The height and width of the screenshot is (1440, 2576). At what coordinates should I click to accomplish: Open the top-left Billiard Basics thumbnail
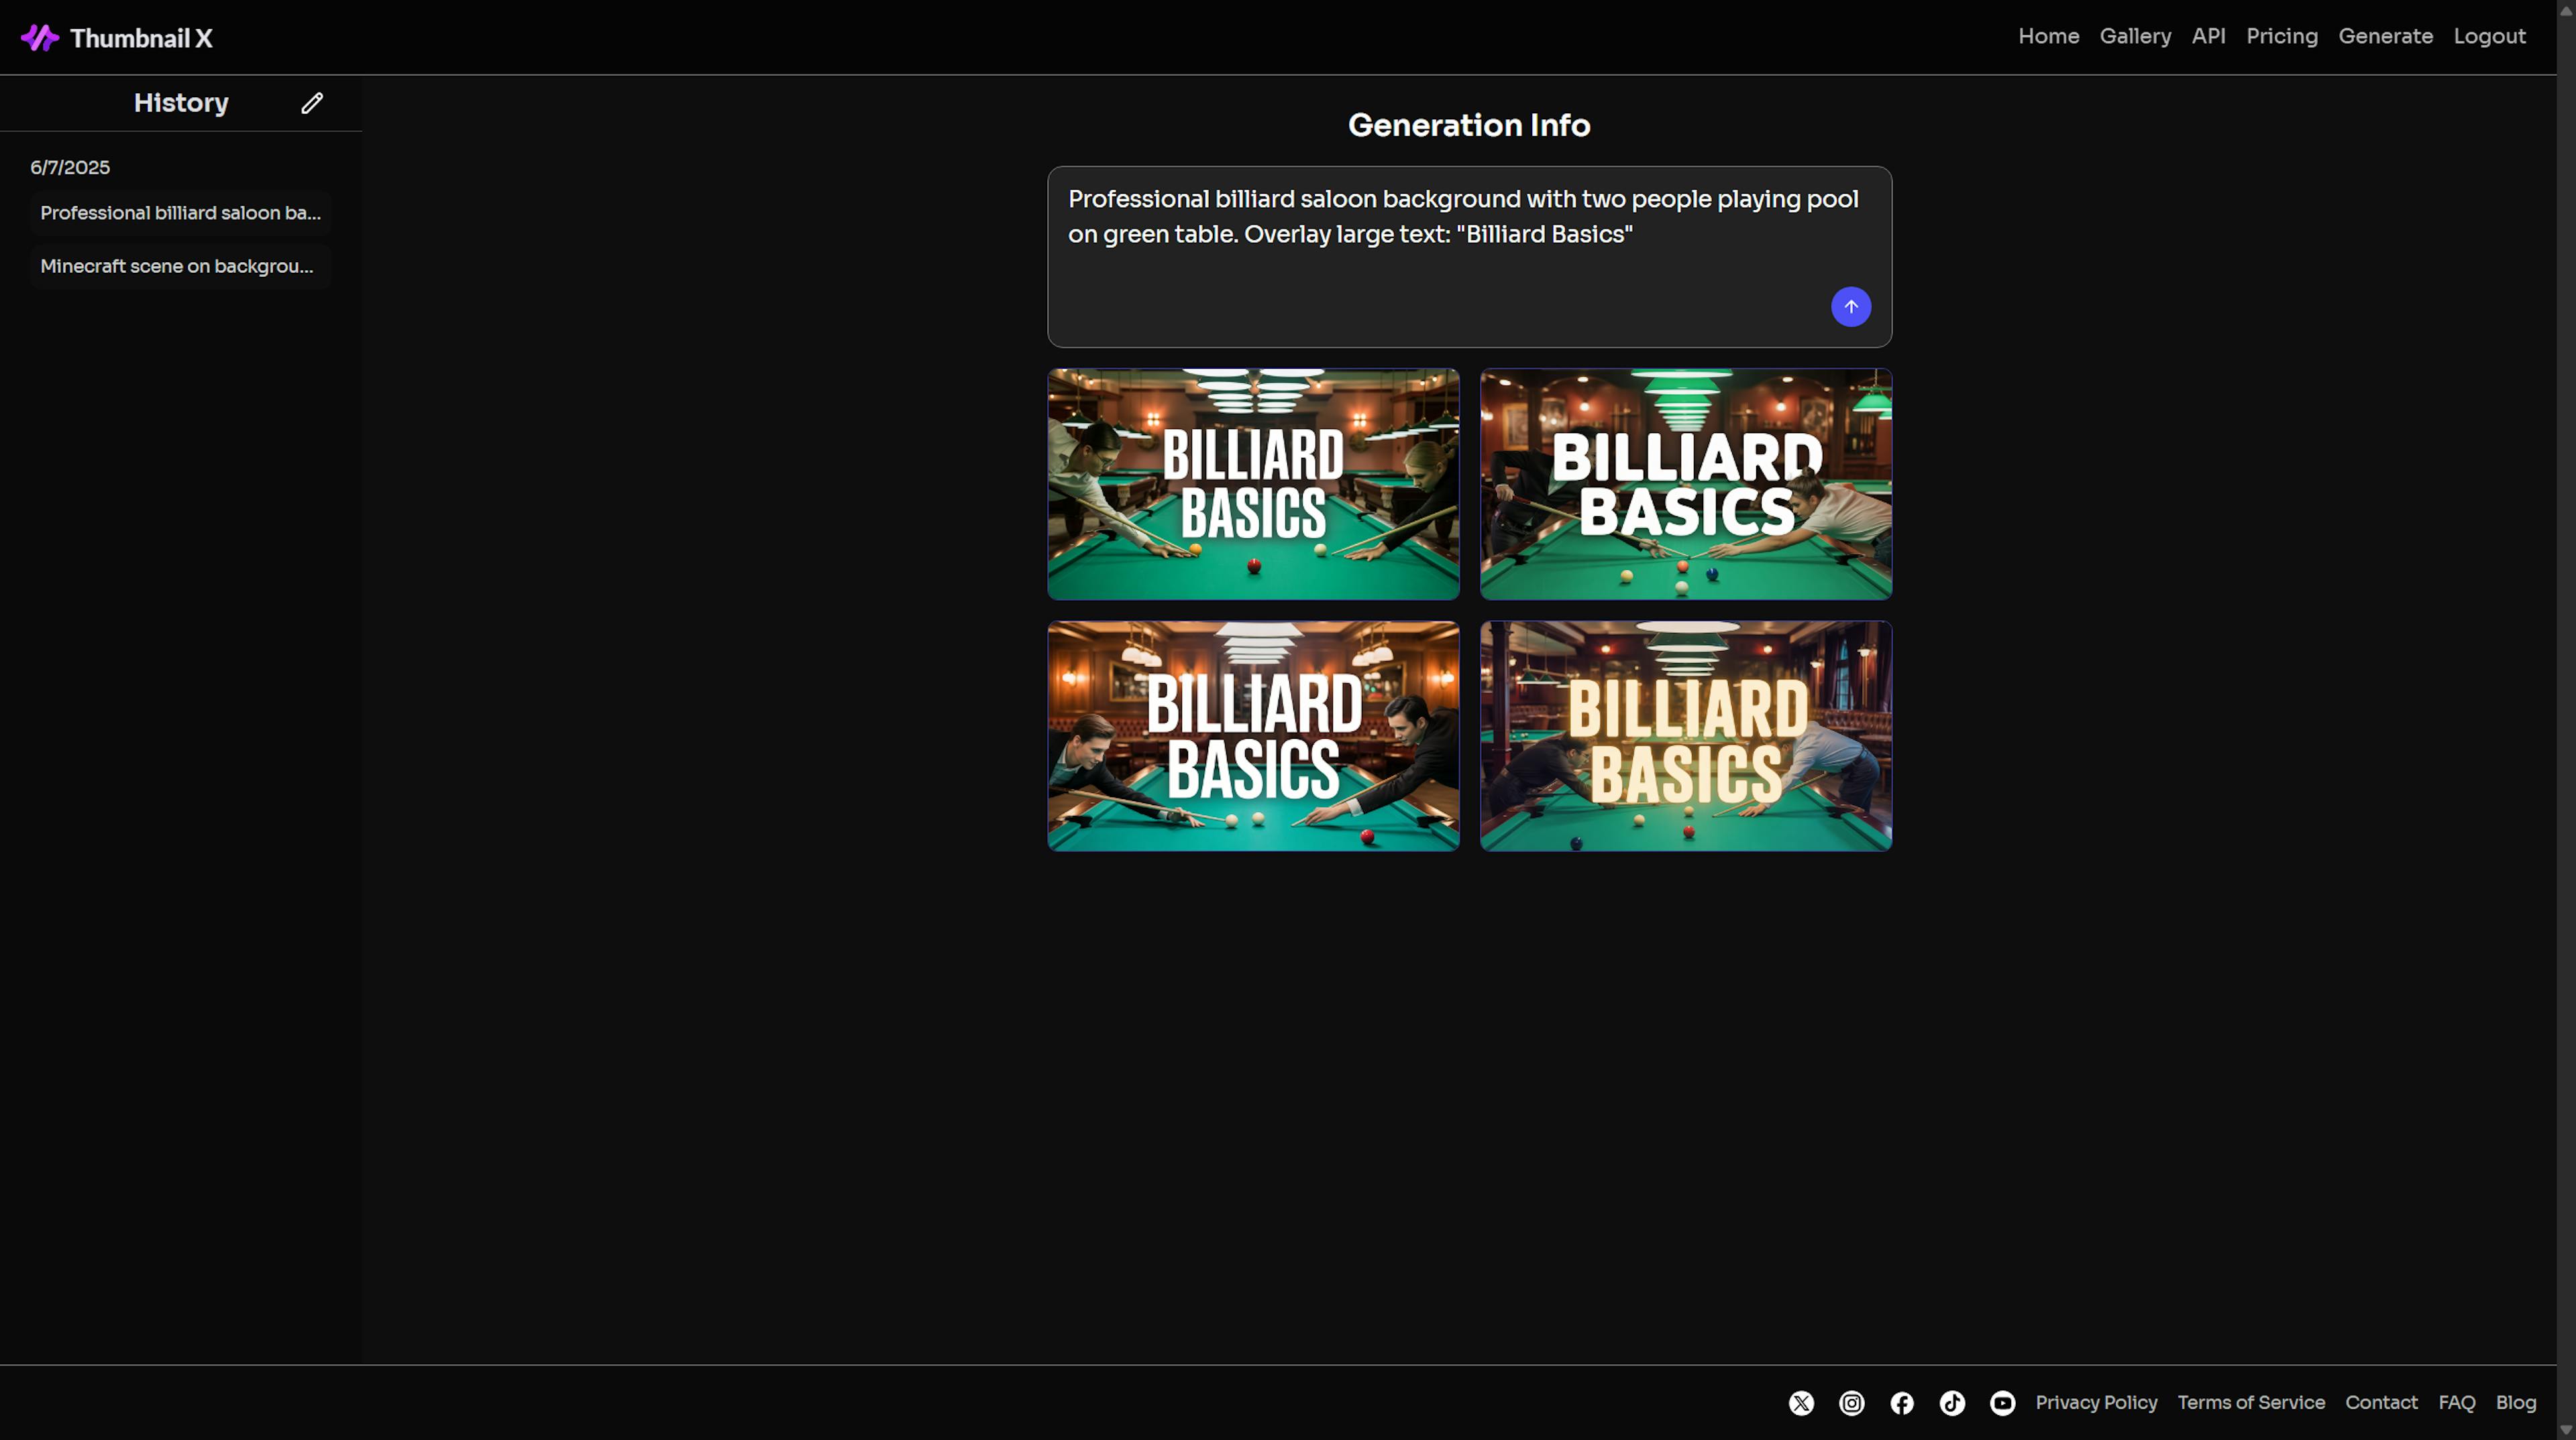[x=1253, y=483]
